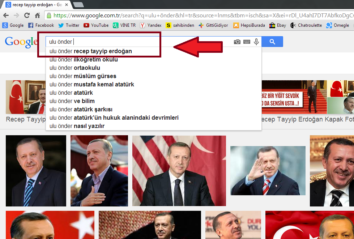The height and width of the screenshot is (239, 354).
Task: Select suggestion 'ulu önder recep tayyip erdoğan'
Action: tap(90, 51)
